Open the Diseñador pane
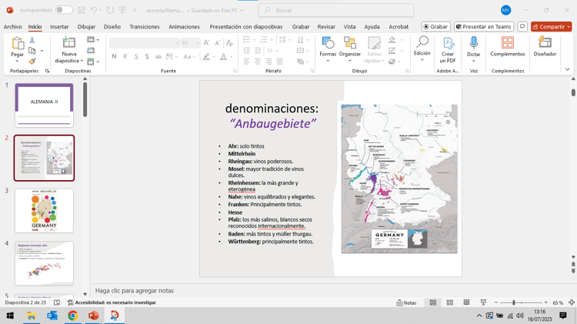The image size is (577, 324). pyautogui.click(x=545, y=46)
